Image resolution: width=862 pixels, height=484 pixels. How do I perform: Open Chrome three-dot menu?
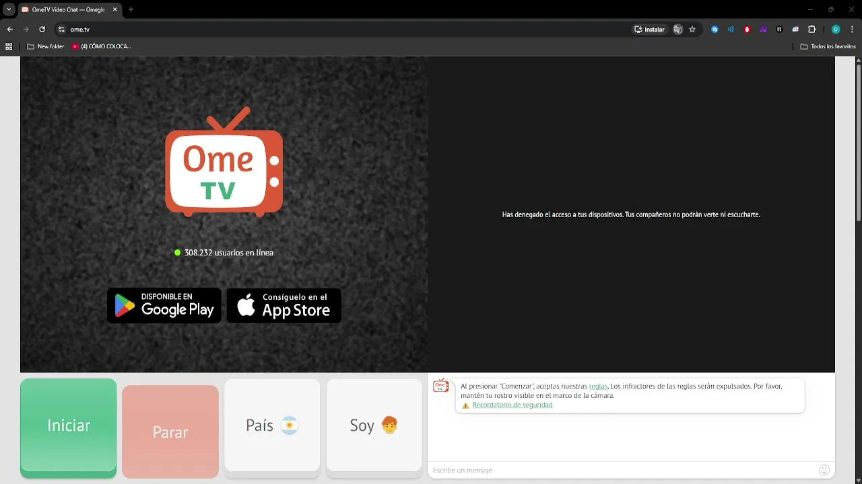[852, 30]
